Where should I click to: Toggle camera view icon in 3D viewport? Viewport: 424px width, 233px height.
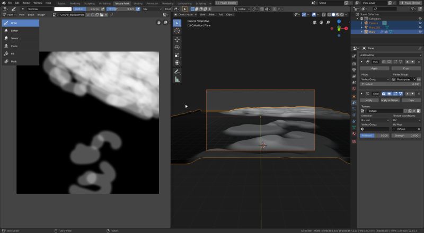(314, 22)
